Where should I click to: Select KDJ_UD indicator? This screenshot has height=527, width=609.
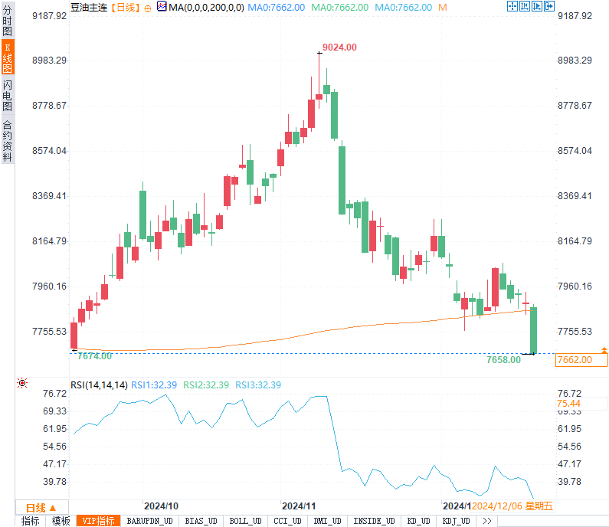point(457,521)
